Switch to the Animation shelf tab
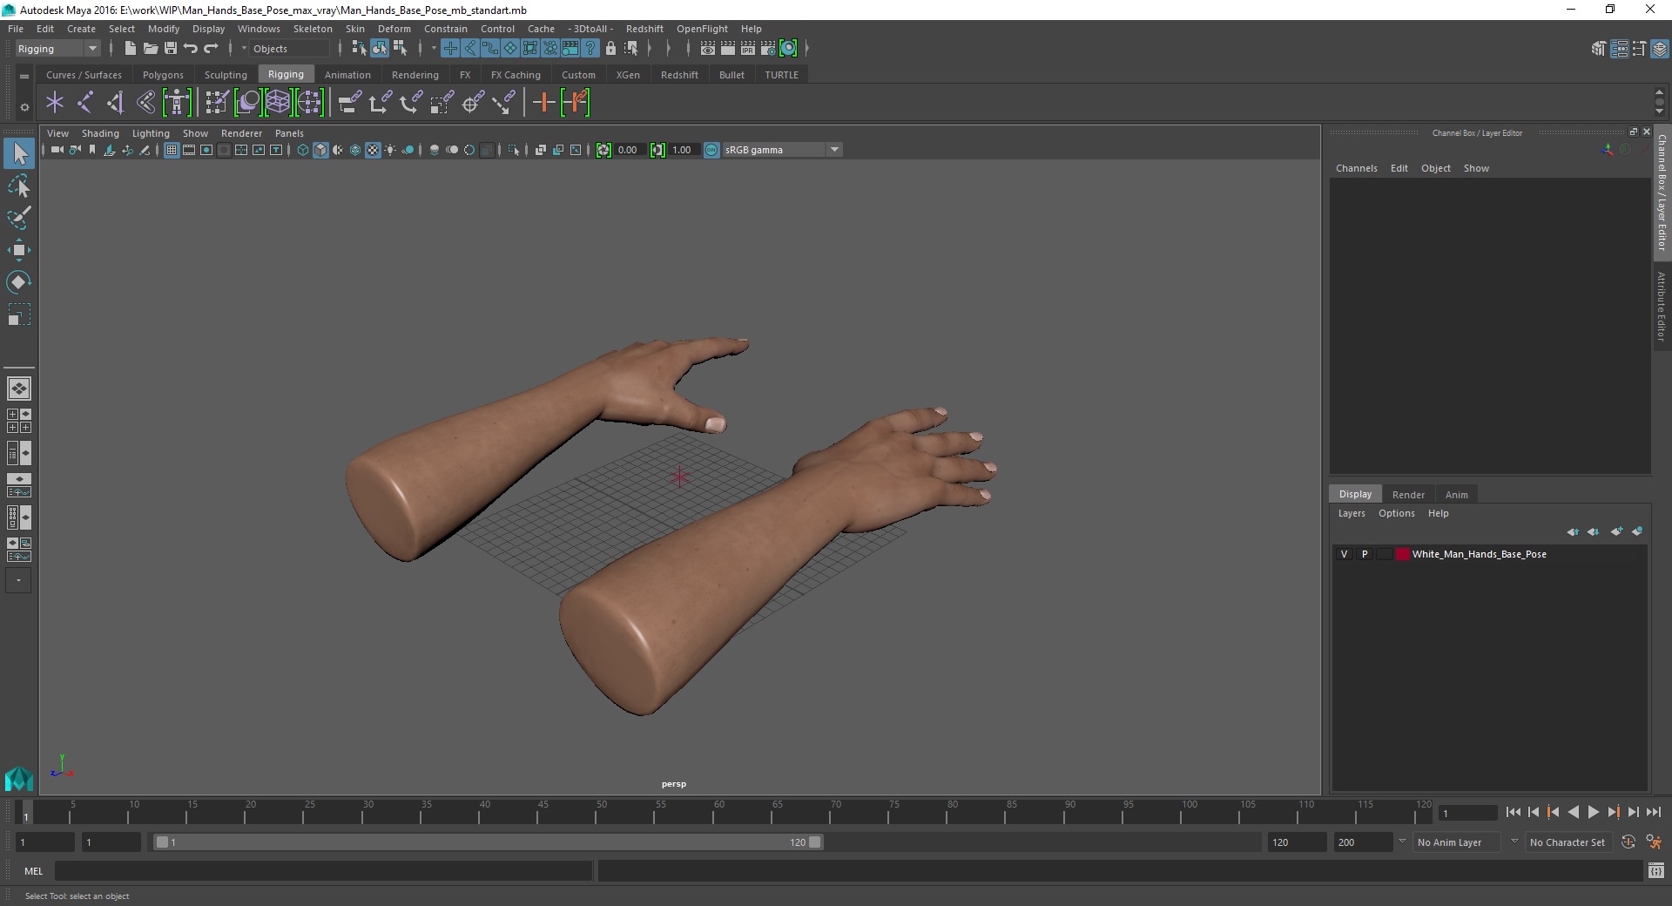Viewport: 1672px width, 906px height. 347,75
